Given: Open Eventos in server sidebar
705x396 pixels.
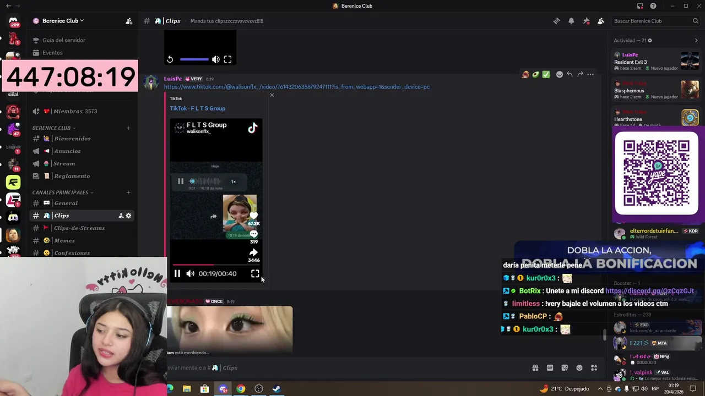Looking at the screenshot, I should [x=82, y=53].
